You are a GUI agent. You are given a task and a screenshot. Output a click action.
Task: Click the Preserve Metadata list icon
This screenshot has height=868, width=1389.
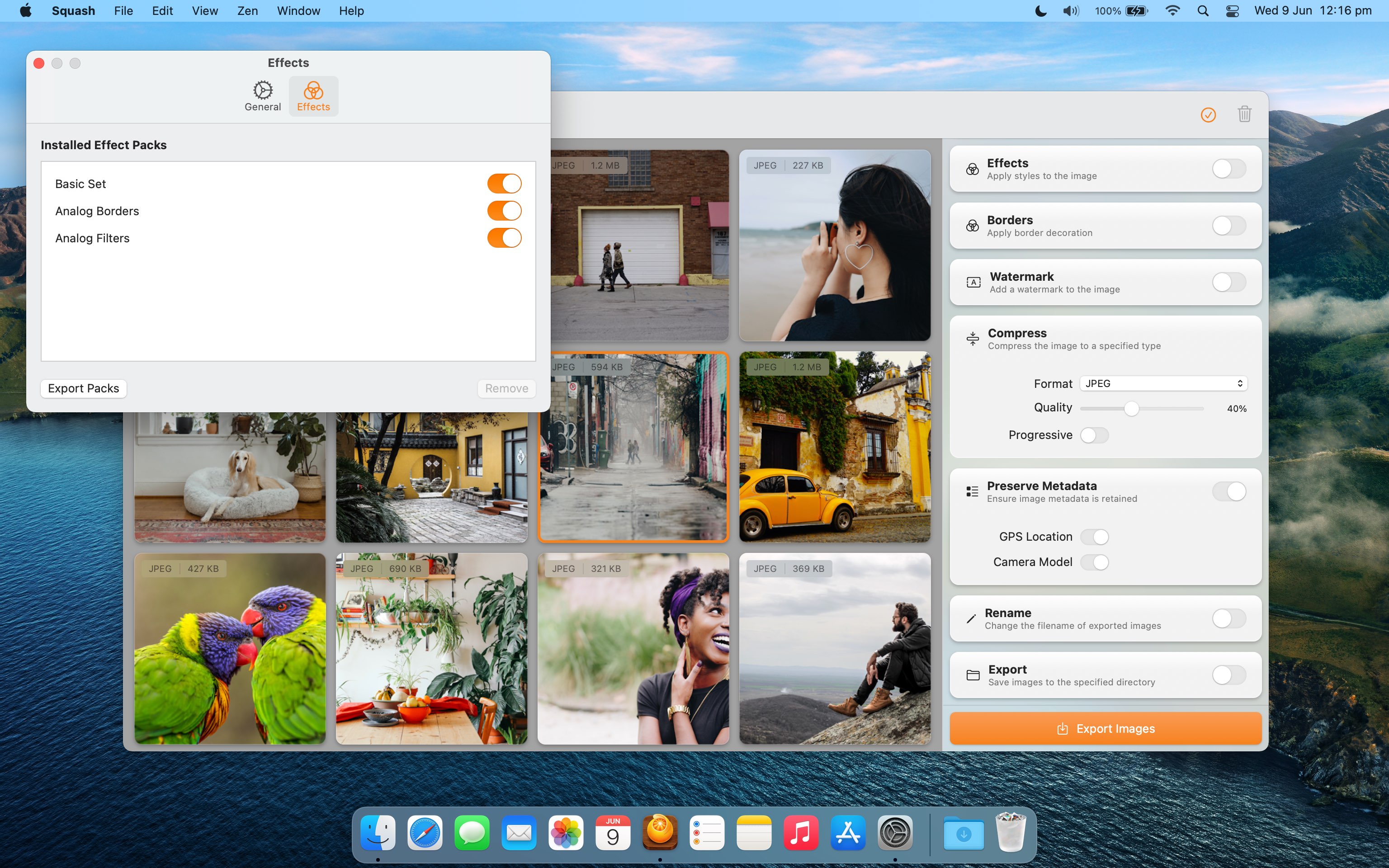(972, 491)
